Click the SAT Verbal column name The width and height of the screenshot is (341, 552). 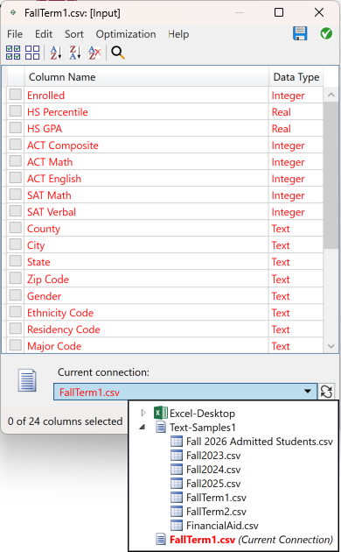[x=52, y=212]
